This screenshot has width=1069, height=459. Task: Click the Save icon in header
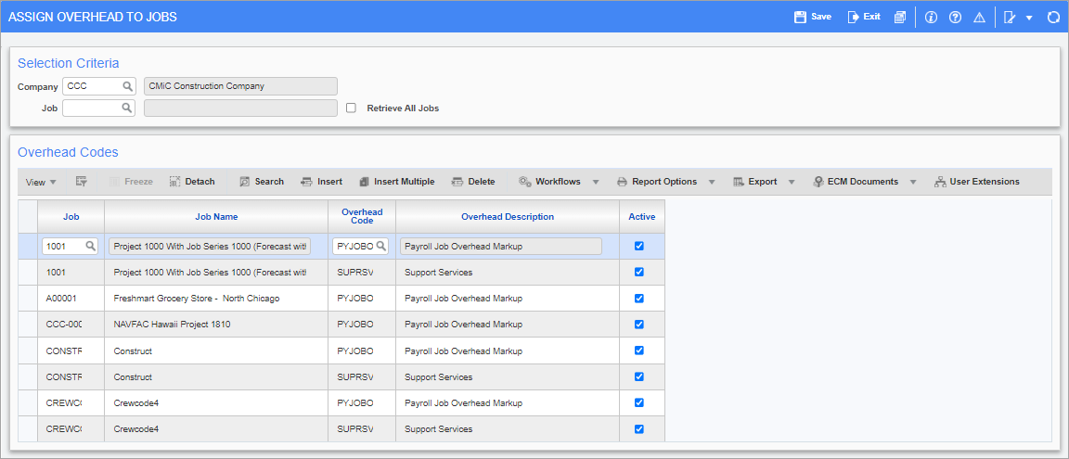[800, 17]
